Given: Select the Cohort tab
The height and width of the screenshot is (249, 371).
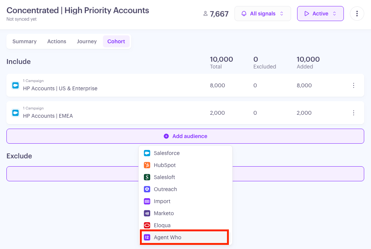Looking at the screenshot, I should 116,41.
